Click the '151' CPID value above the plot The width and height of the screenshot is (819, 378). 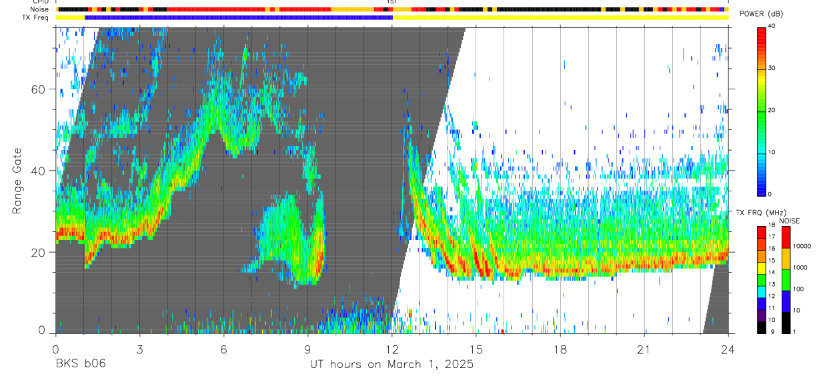[392, 3]
